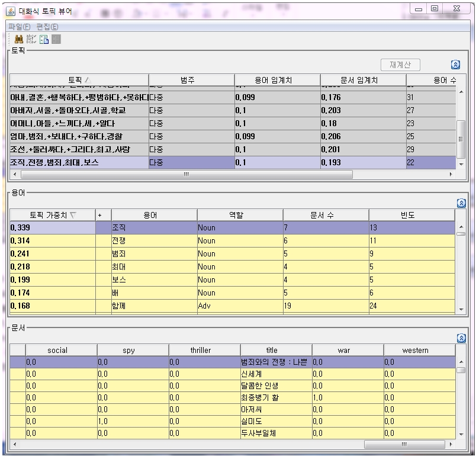Click the 범주 column header

[192, 80]
